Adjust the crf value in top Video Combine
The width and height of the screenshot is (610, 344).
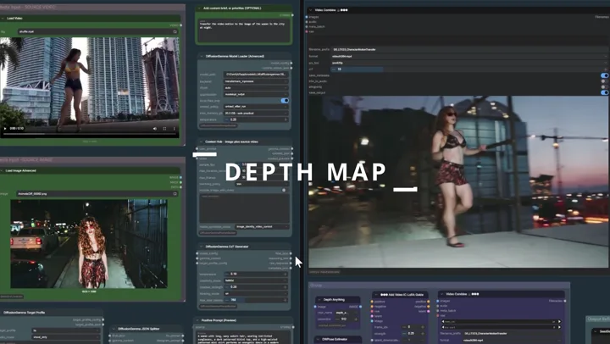[x=469, y=69]
